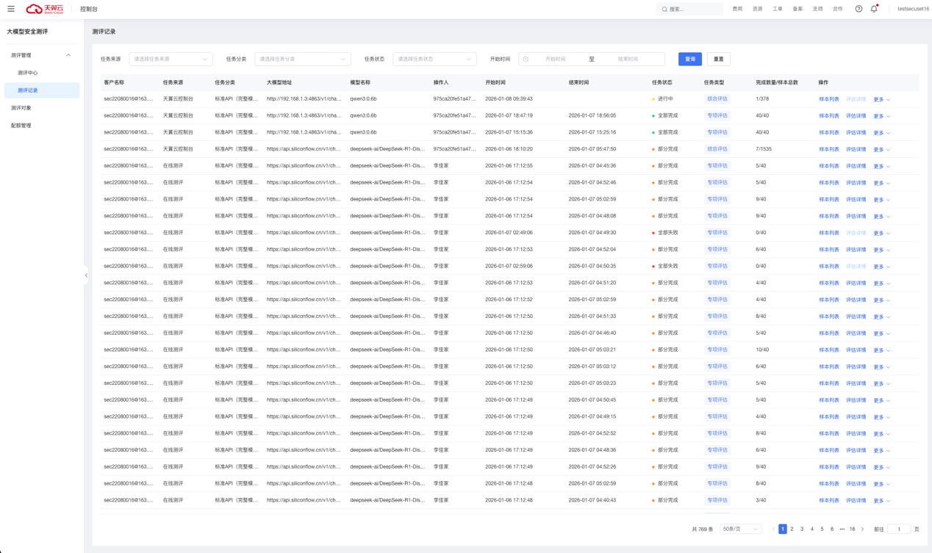Open 测评中心 in the sidebar
932x553 pixels.
[x=28, y=73]
